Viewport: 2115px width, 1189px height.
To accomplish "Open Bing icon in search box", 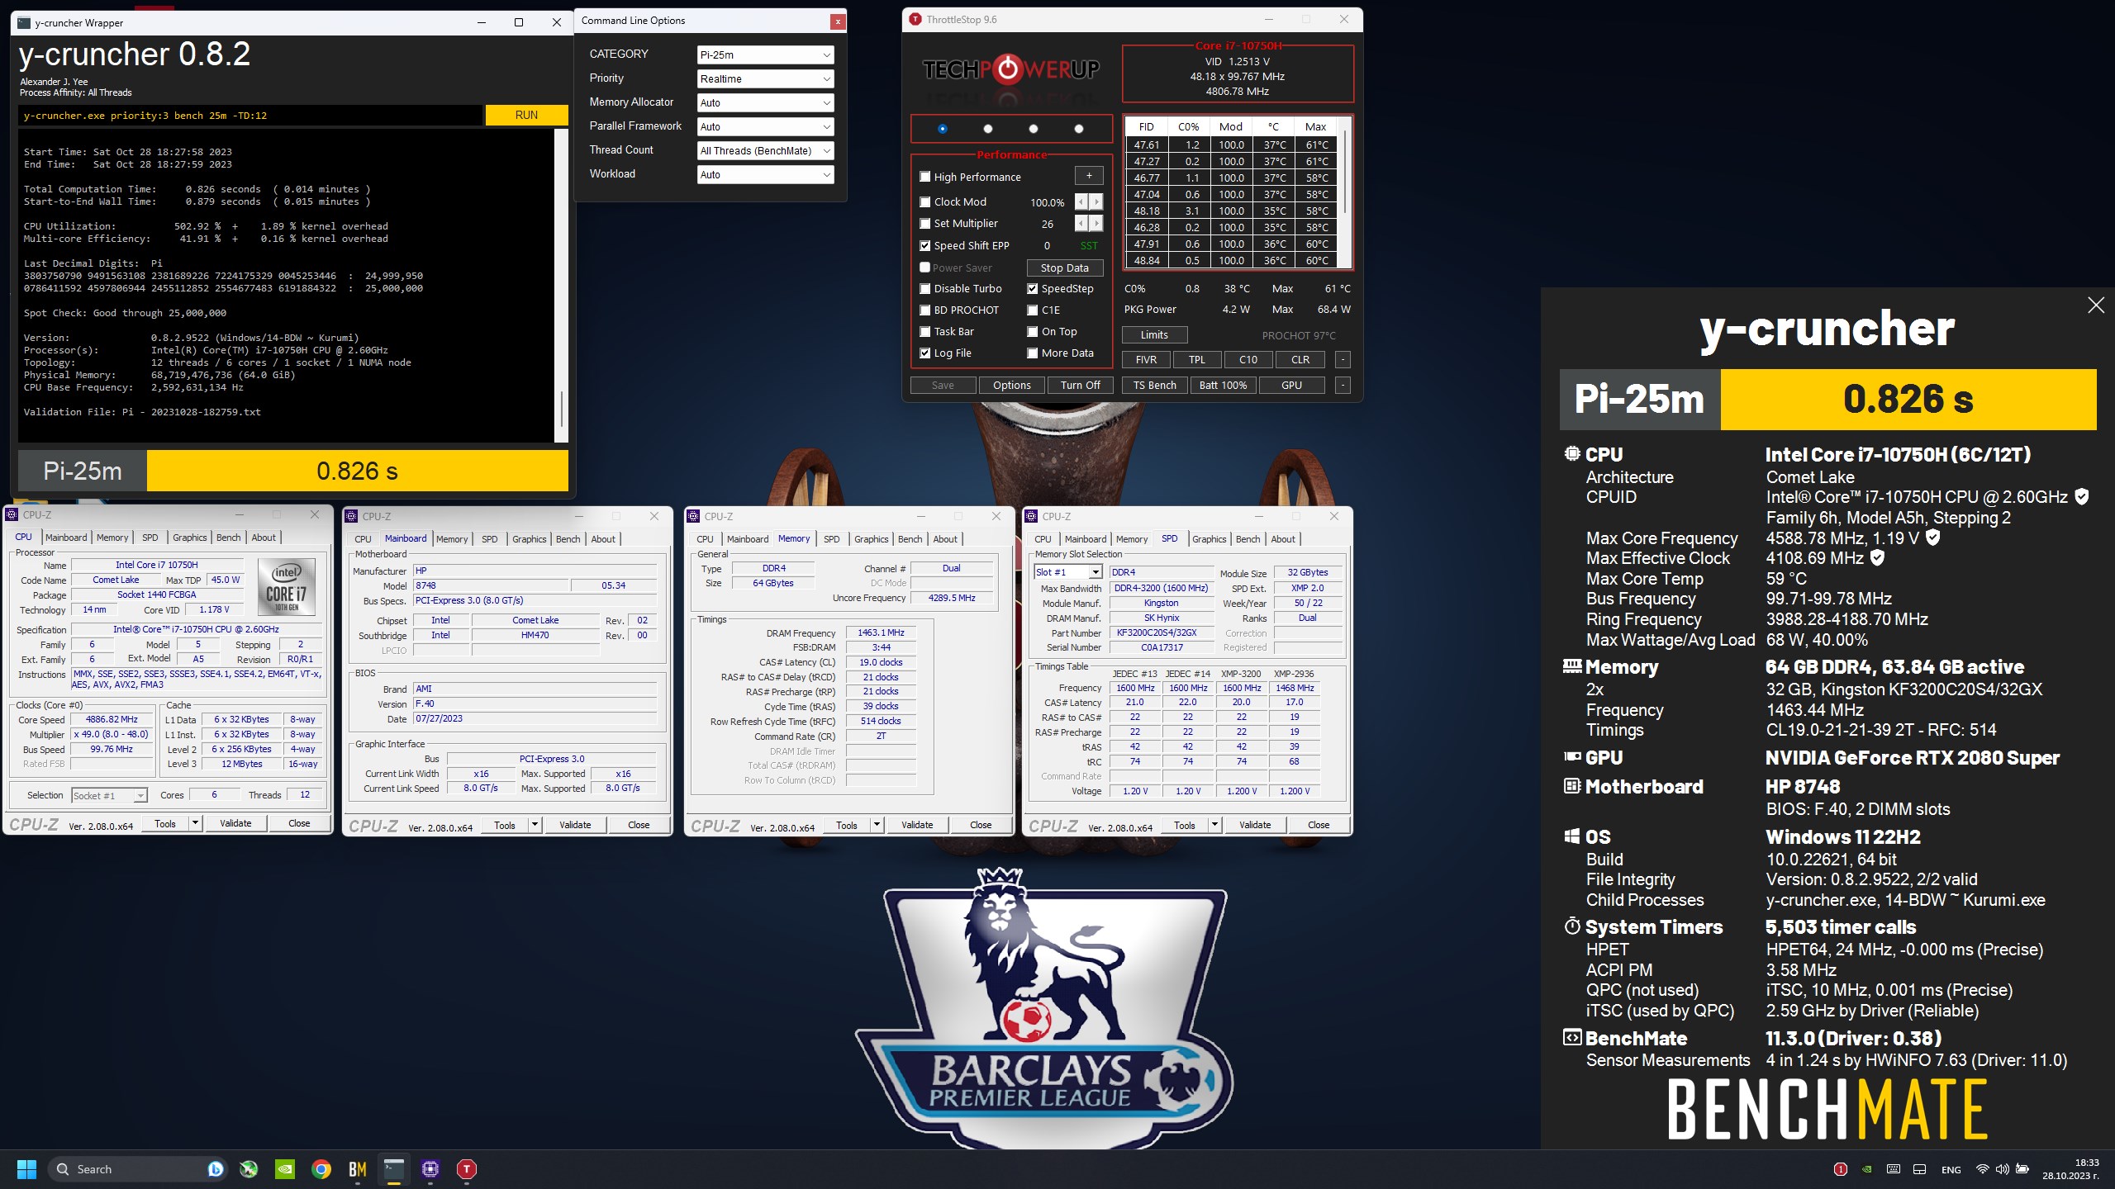I will [x=216, y=1169].
